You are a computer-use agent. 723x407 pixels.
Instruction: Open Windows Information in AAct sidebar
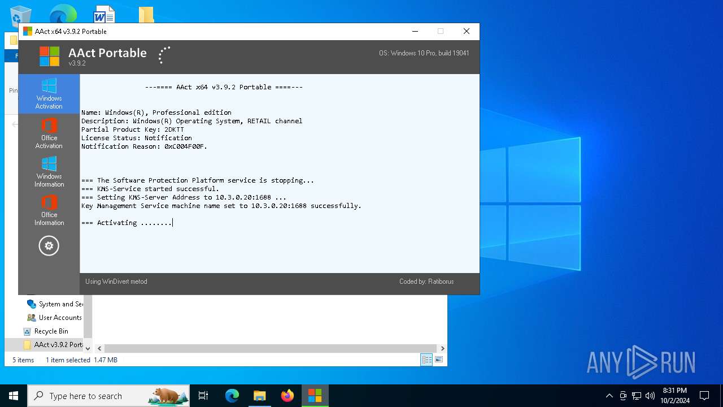click(x=49, y=172)
